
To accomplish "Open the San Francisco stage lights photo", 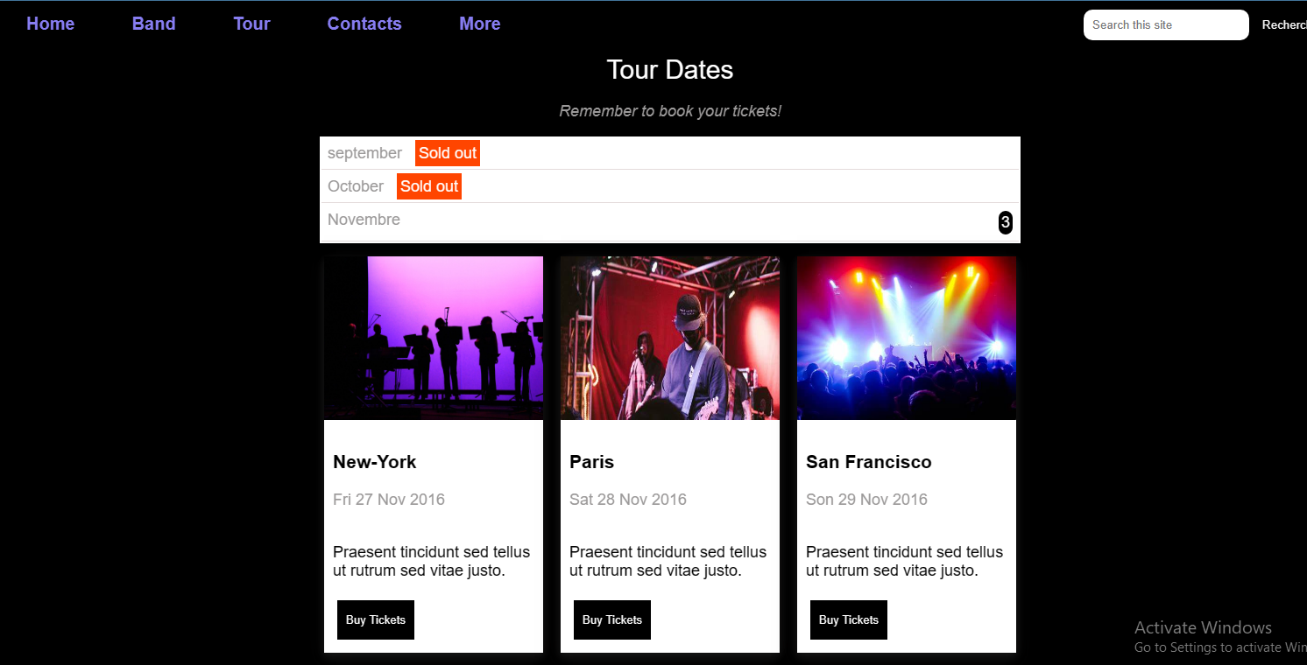I will [907, 338].
